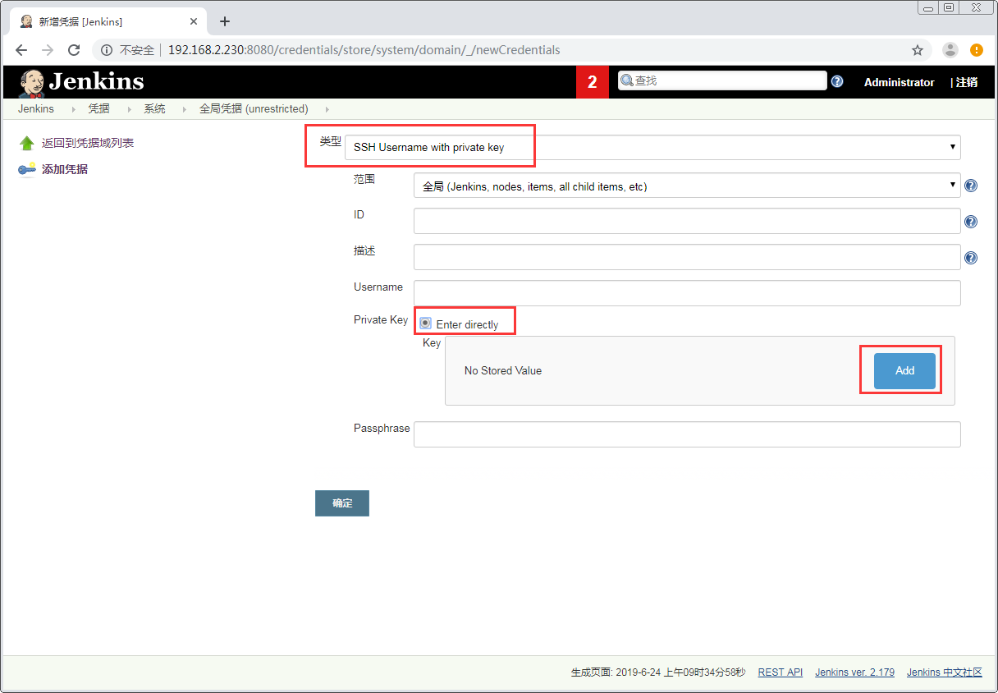
Task: Click the key icon for 添加凭据
Action: (x=27, y=169)
